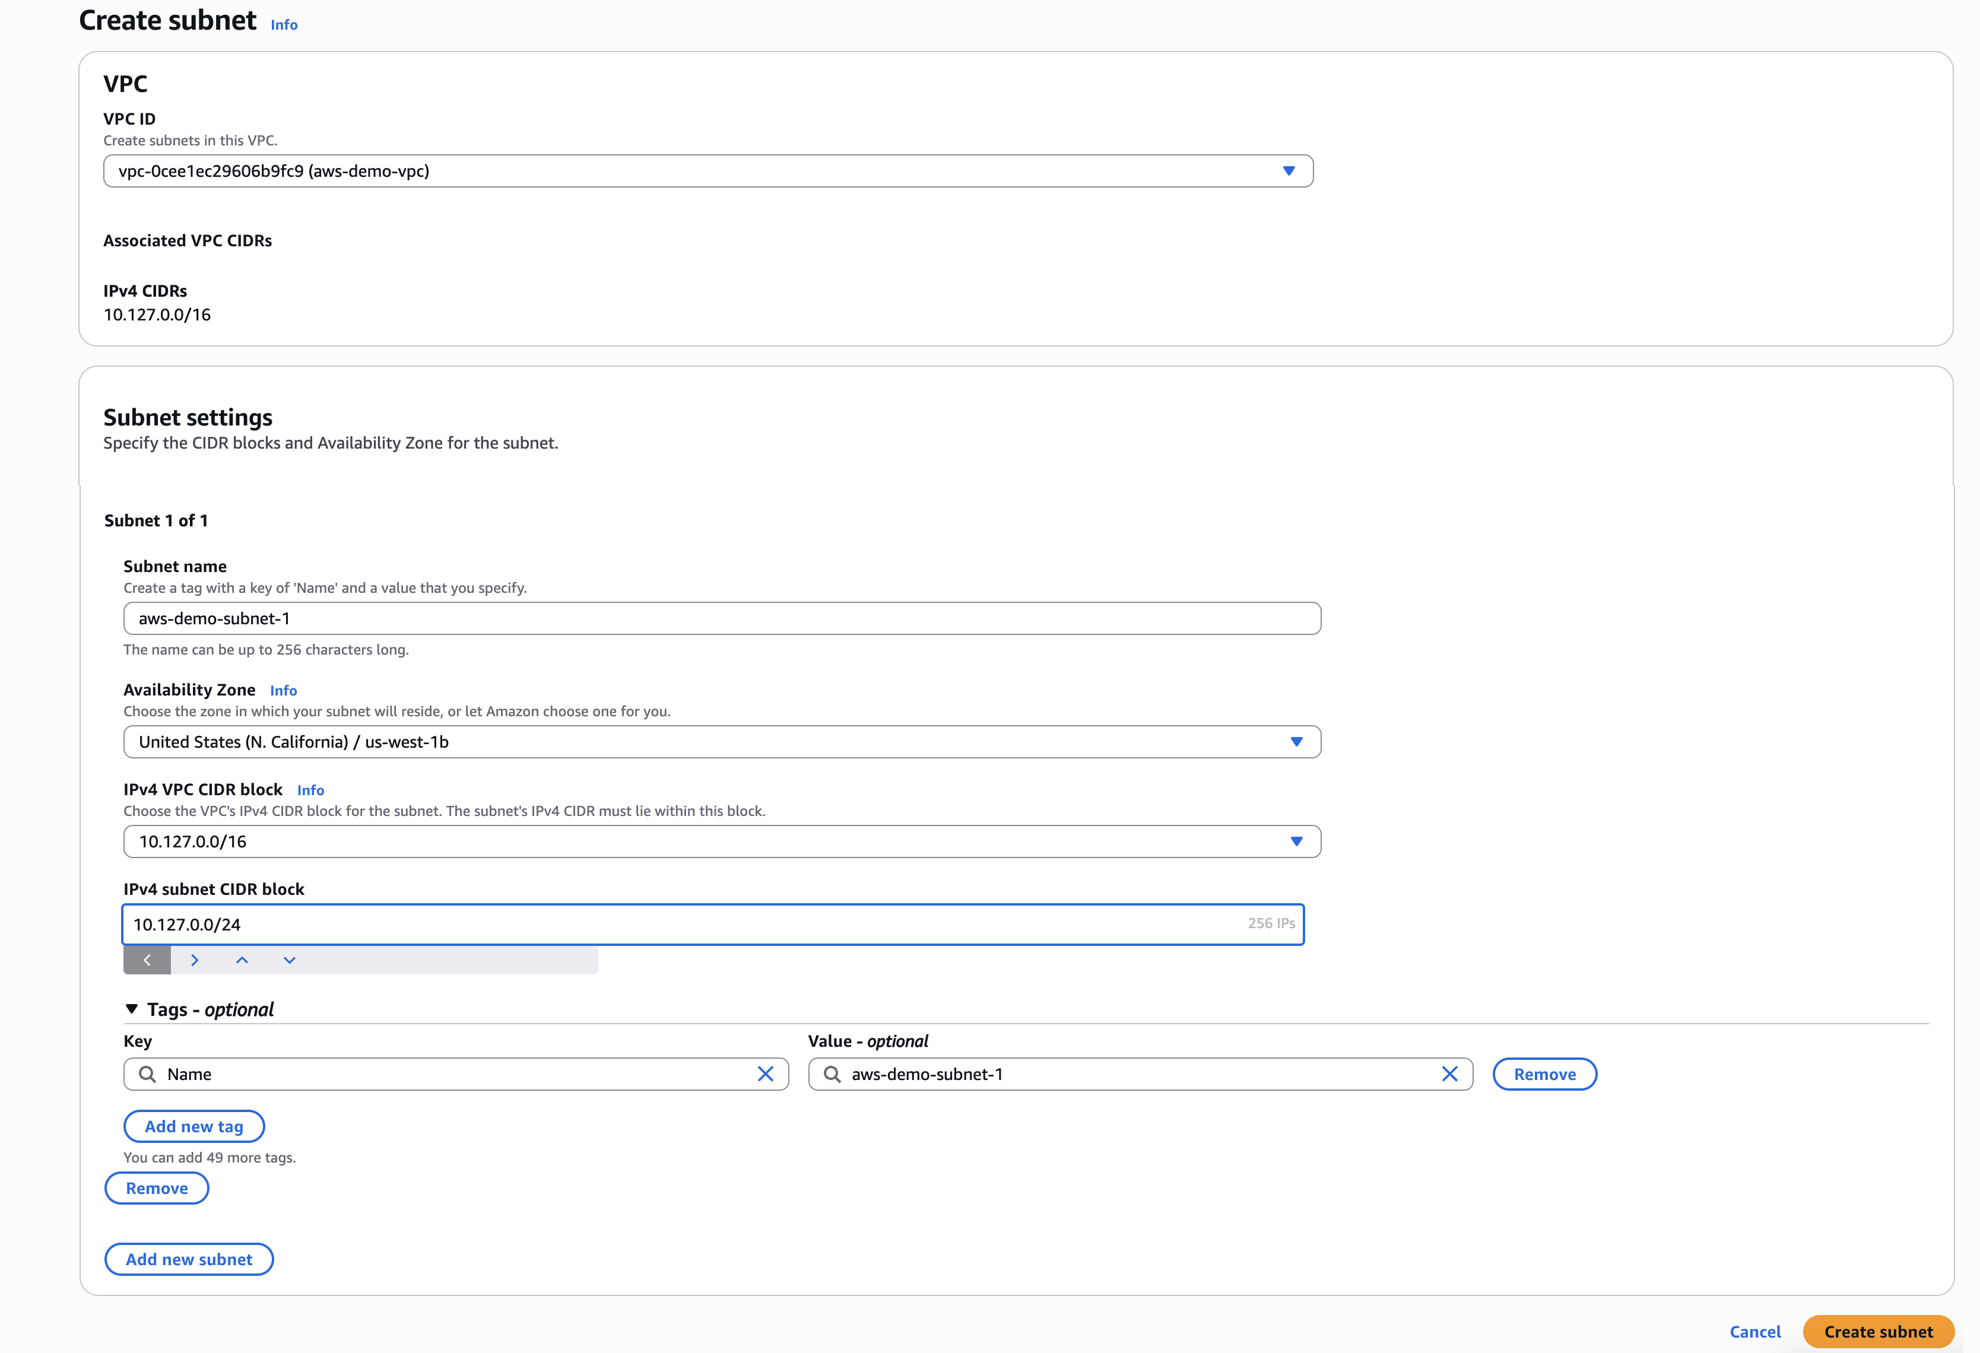Click the '256 IPs' indicator text
This screenshot has width=1980, height=1353.
[1271, 923]
